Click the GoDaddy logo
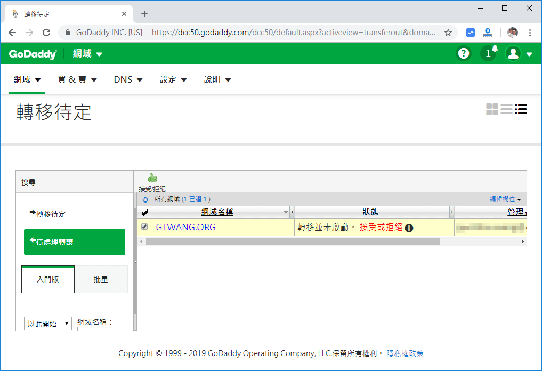This screenshot has height=371, width=542. click(32, 53)
